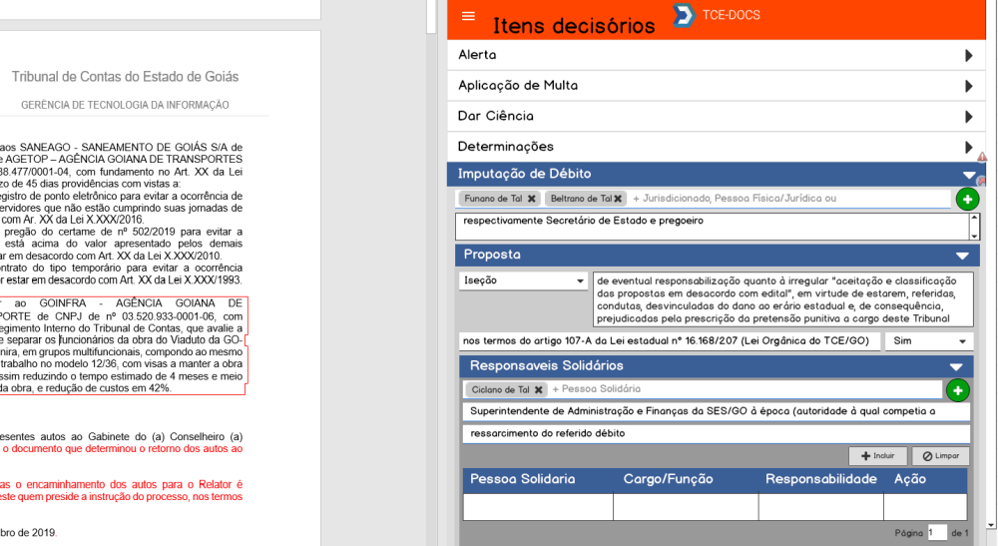Expand the Dar Ciência section
The image size is (998, 546).
[968, 116]
